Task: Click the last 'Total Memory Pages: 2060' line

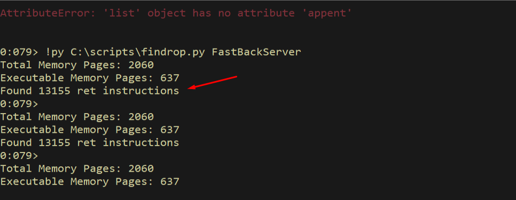Action: coord(77,169)
